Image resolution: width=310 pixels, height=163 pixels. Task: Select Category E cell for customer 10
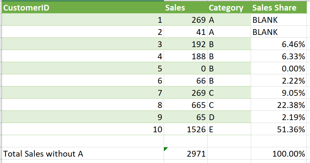point(229,129)
